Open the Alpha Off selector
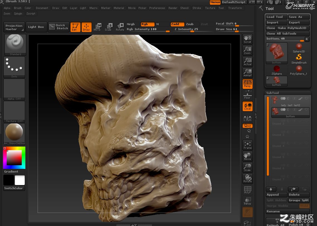The width and height of the screenshot is (317, 226). click(14, 89)
